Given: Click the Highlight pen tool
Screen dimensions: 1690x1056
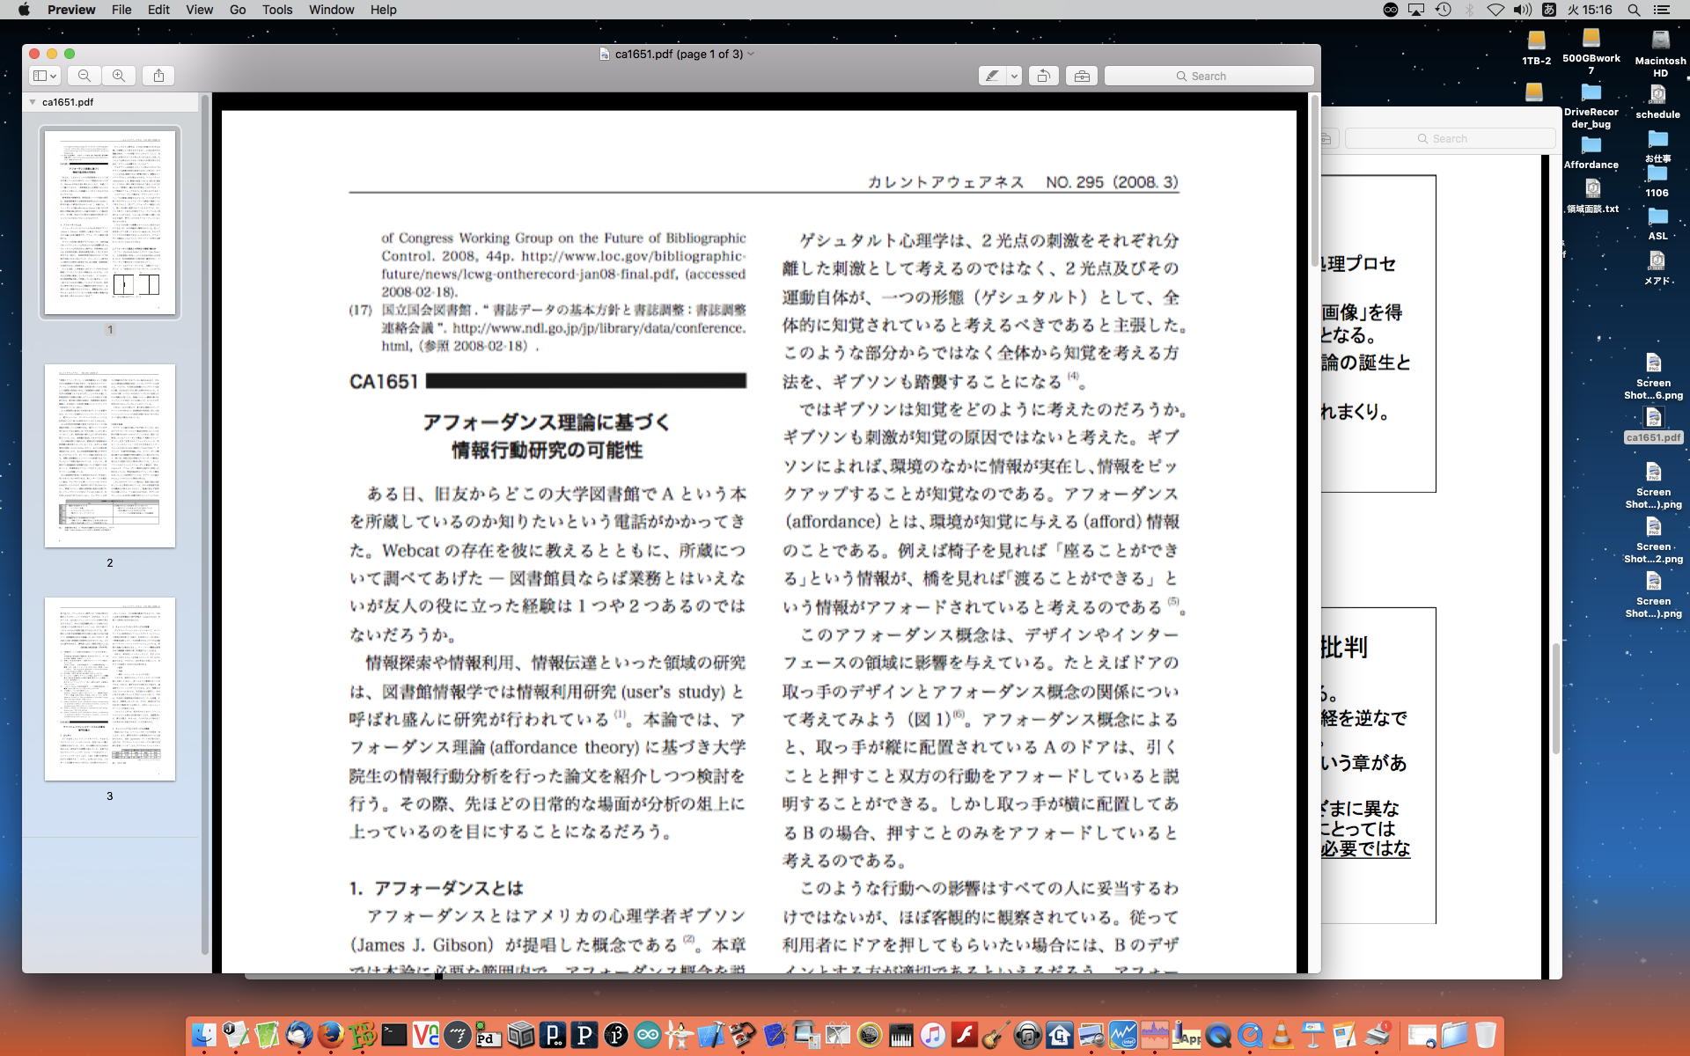Looking at the screenshot, I should tap(992, 76).
